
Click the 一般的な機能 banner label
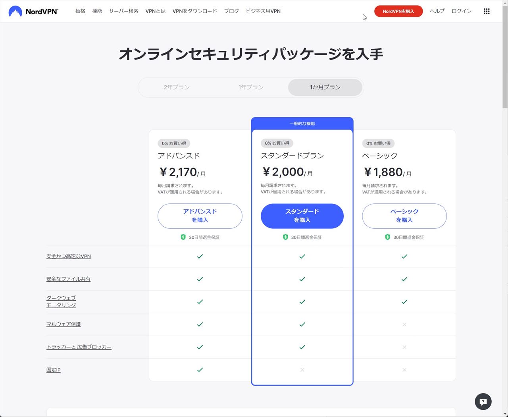point(302,124)
